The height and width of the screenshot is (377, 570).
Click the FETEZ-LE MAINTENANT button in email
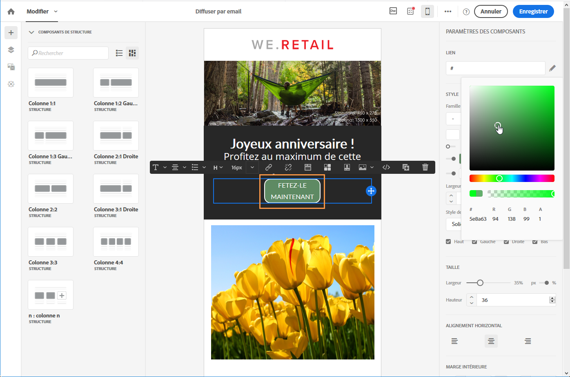292,191
